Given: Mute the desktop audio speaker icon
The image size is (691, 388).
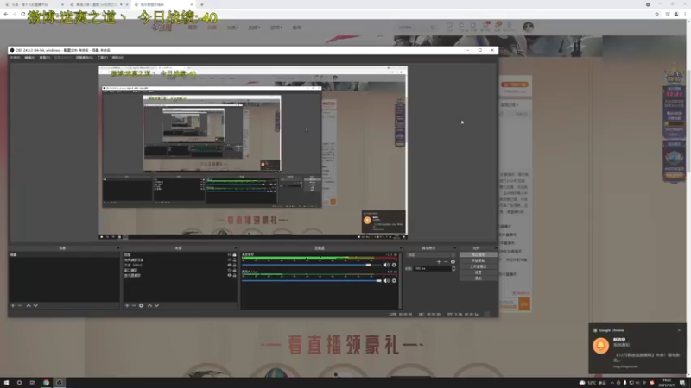Looking at the screenshot, I should pos(386,265).
